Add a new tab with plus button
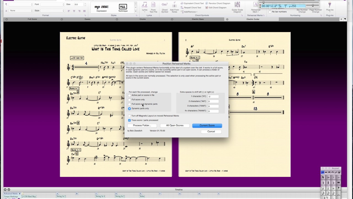Viewport: 353px width, 199px height. pos(341,19)
